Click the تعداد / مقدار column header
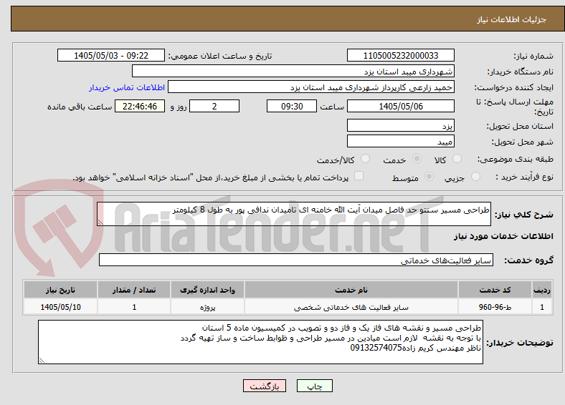The width and height of the screenshot is (565, 405). 134,290
